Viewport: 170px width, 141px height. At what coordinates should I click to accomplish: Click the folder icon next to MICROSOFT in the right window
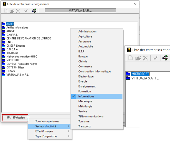coord(128,74)
